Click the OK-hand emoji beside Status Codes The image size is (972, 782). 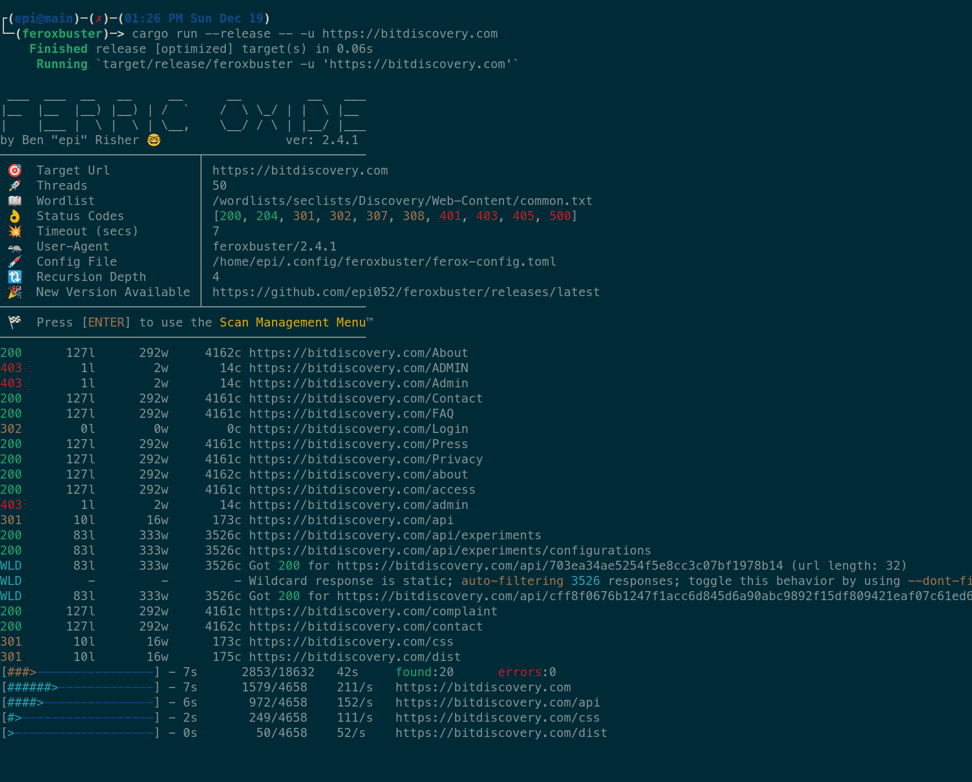15,216
